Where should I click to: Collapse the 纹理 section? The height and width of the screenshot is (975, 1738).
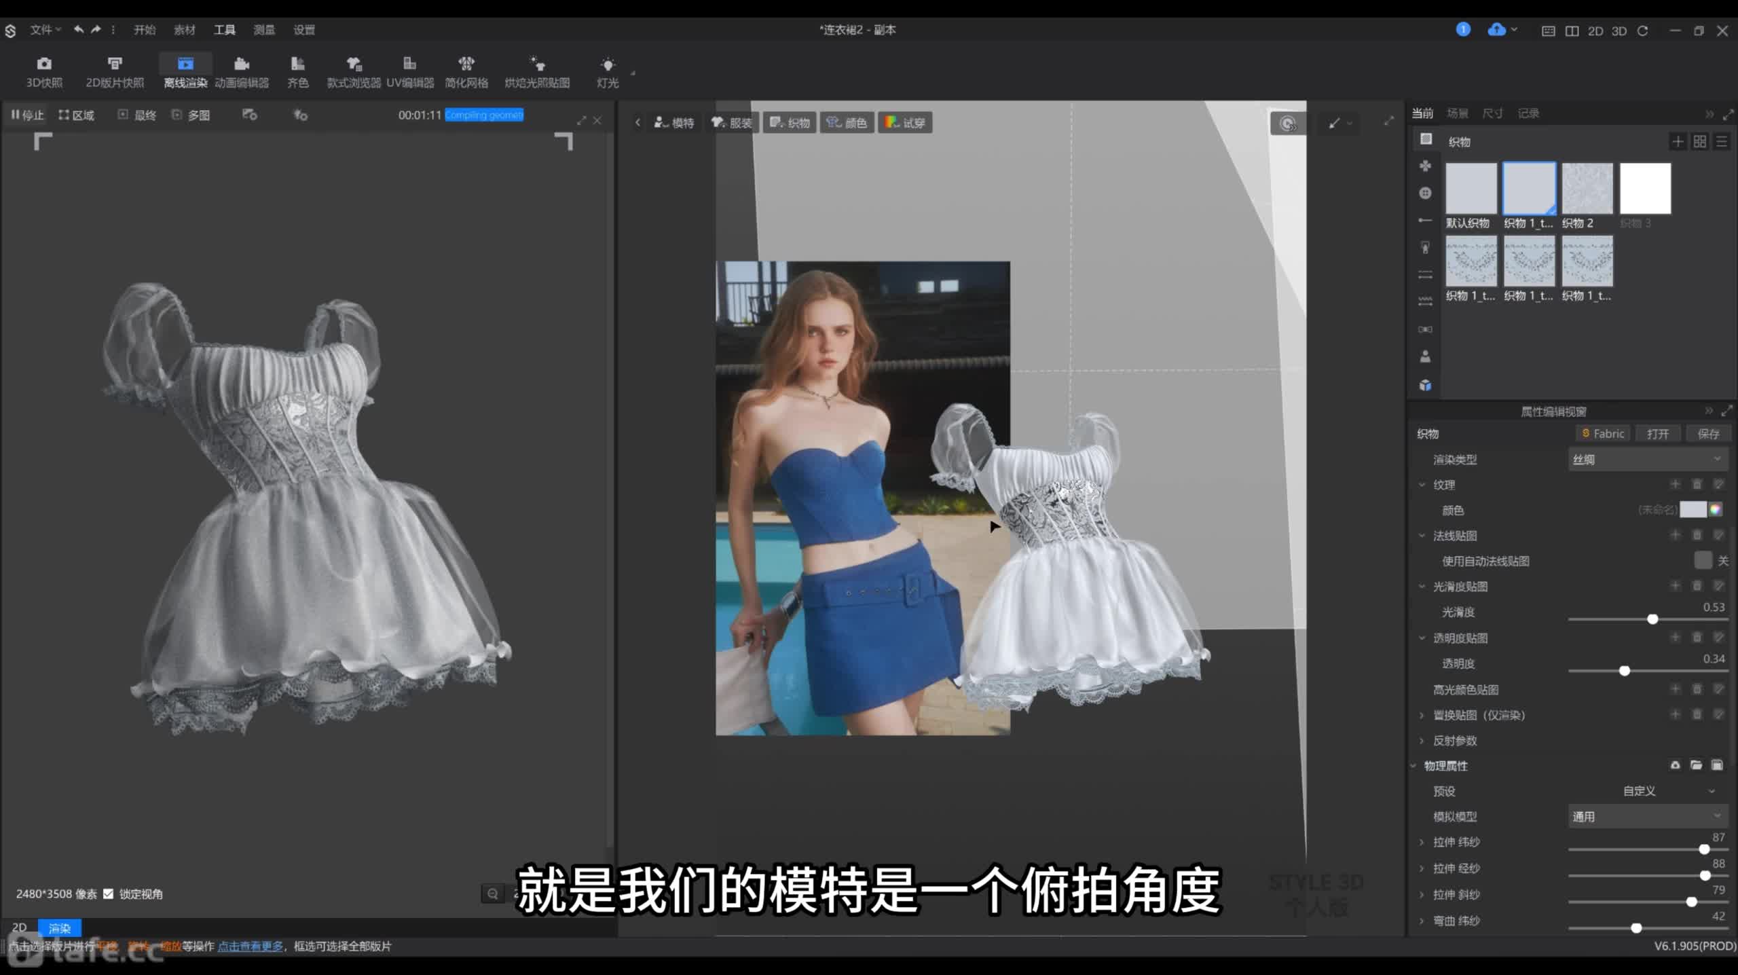[1422, 485]
